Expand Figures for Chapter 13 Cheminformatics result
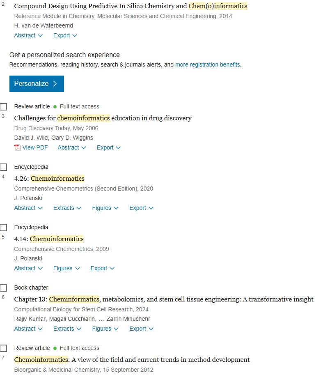316x375 pixels. pos(105,329)
